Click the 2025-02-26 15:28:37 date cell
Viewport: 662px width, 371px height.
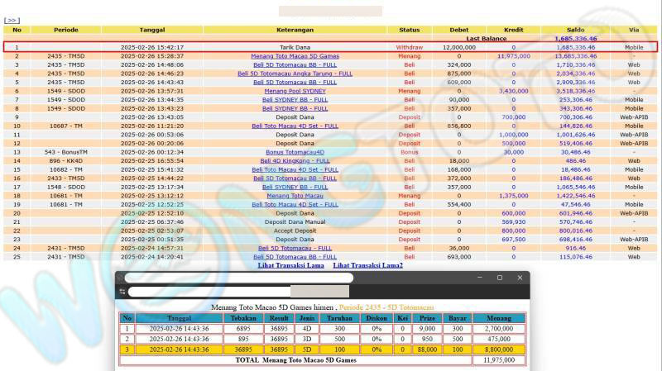pos(152,56)
